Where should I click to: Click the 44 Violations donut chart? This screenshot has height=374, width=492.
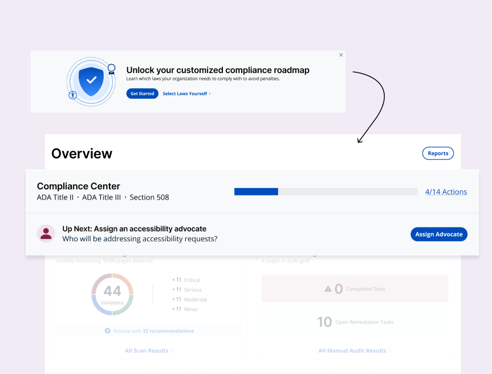pos(112,294)
